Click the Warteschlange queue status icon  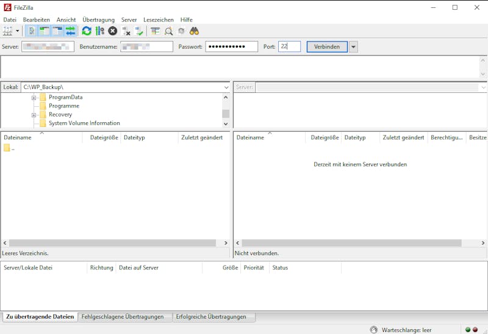374,330
